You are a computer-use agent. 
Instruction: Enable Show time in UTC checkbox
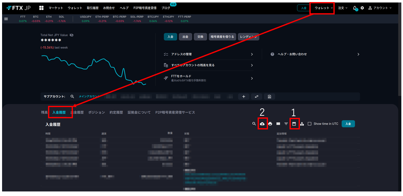(309, 124)
